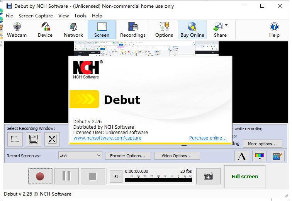Open the View menu

(63, 16)
